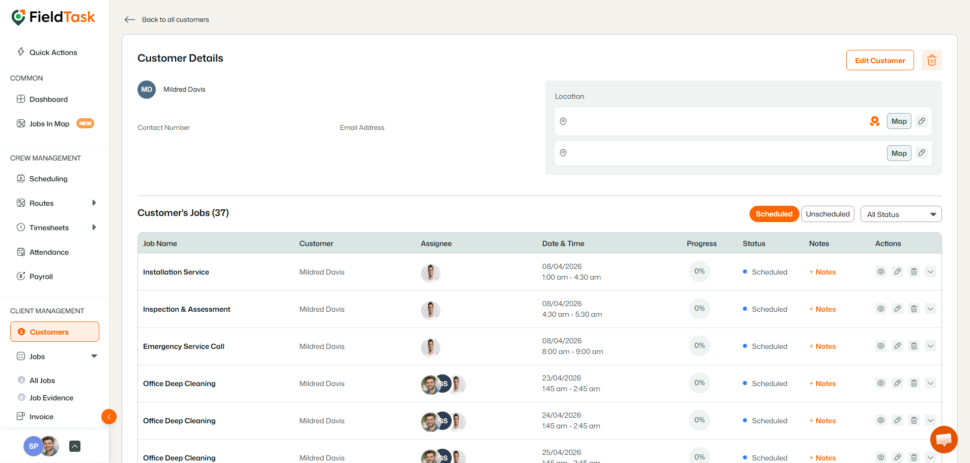View the Emergency Service Call job

click(x=881, y=346)
